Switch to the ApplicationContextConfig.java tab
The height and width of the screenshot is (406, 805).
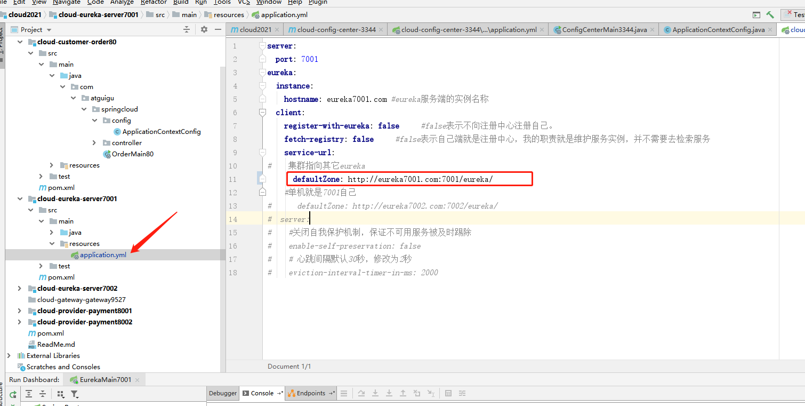pos(719,30)
